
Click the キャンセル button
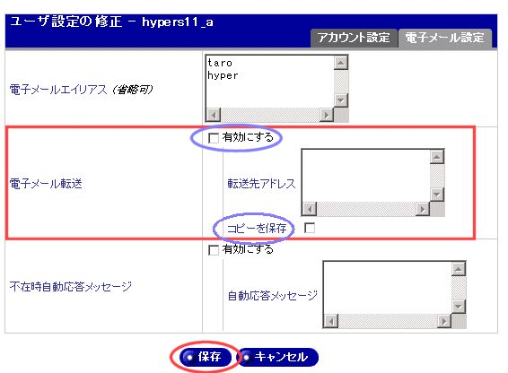(278, 357)
